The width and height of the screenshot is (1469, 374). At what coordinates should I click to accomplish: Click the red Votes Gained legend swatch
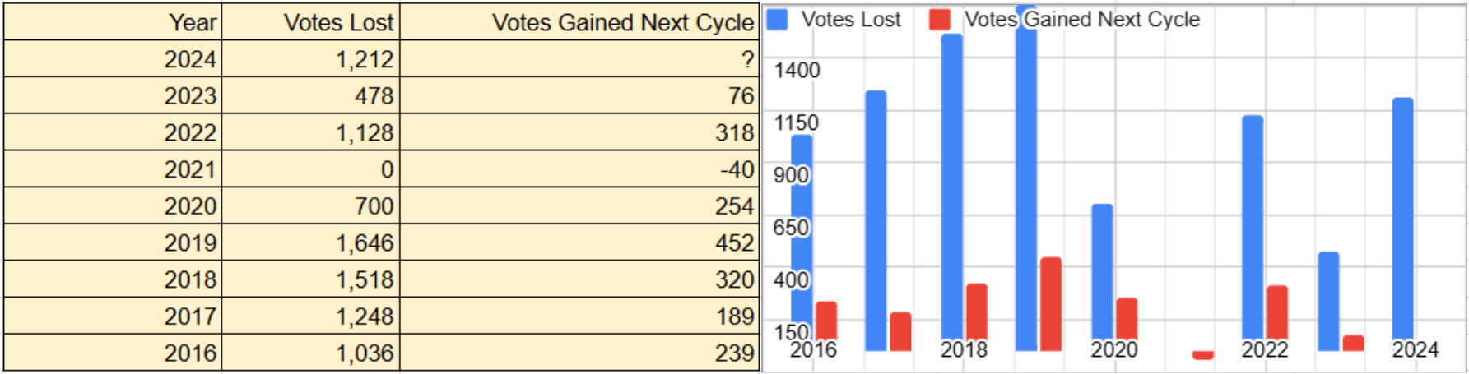tap(939, 20)
